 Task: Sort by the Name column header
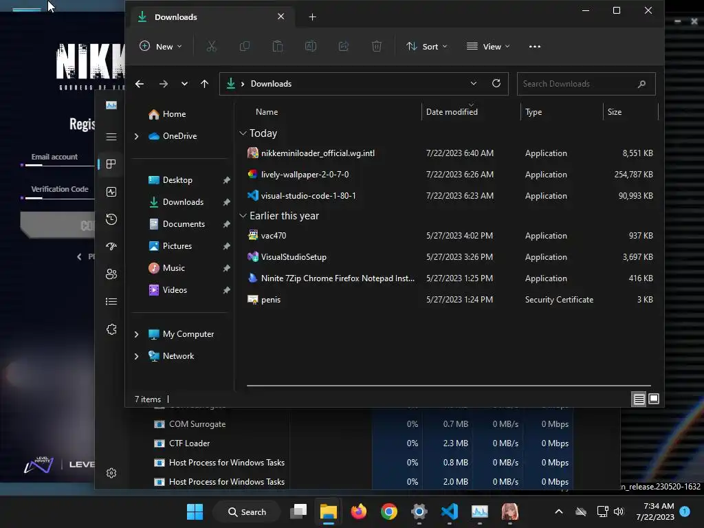(x=267, y=112)
